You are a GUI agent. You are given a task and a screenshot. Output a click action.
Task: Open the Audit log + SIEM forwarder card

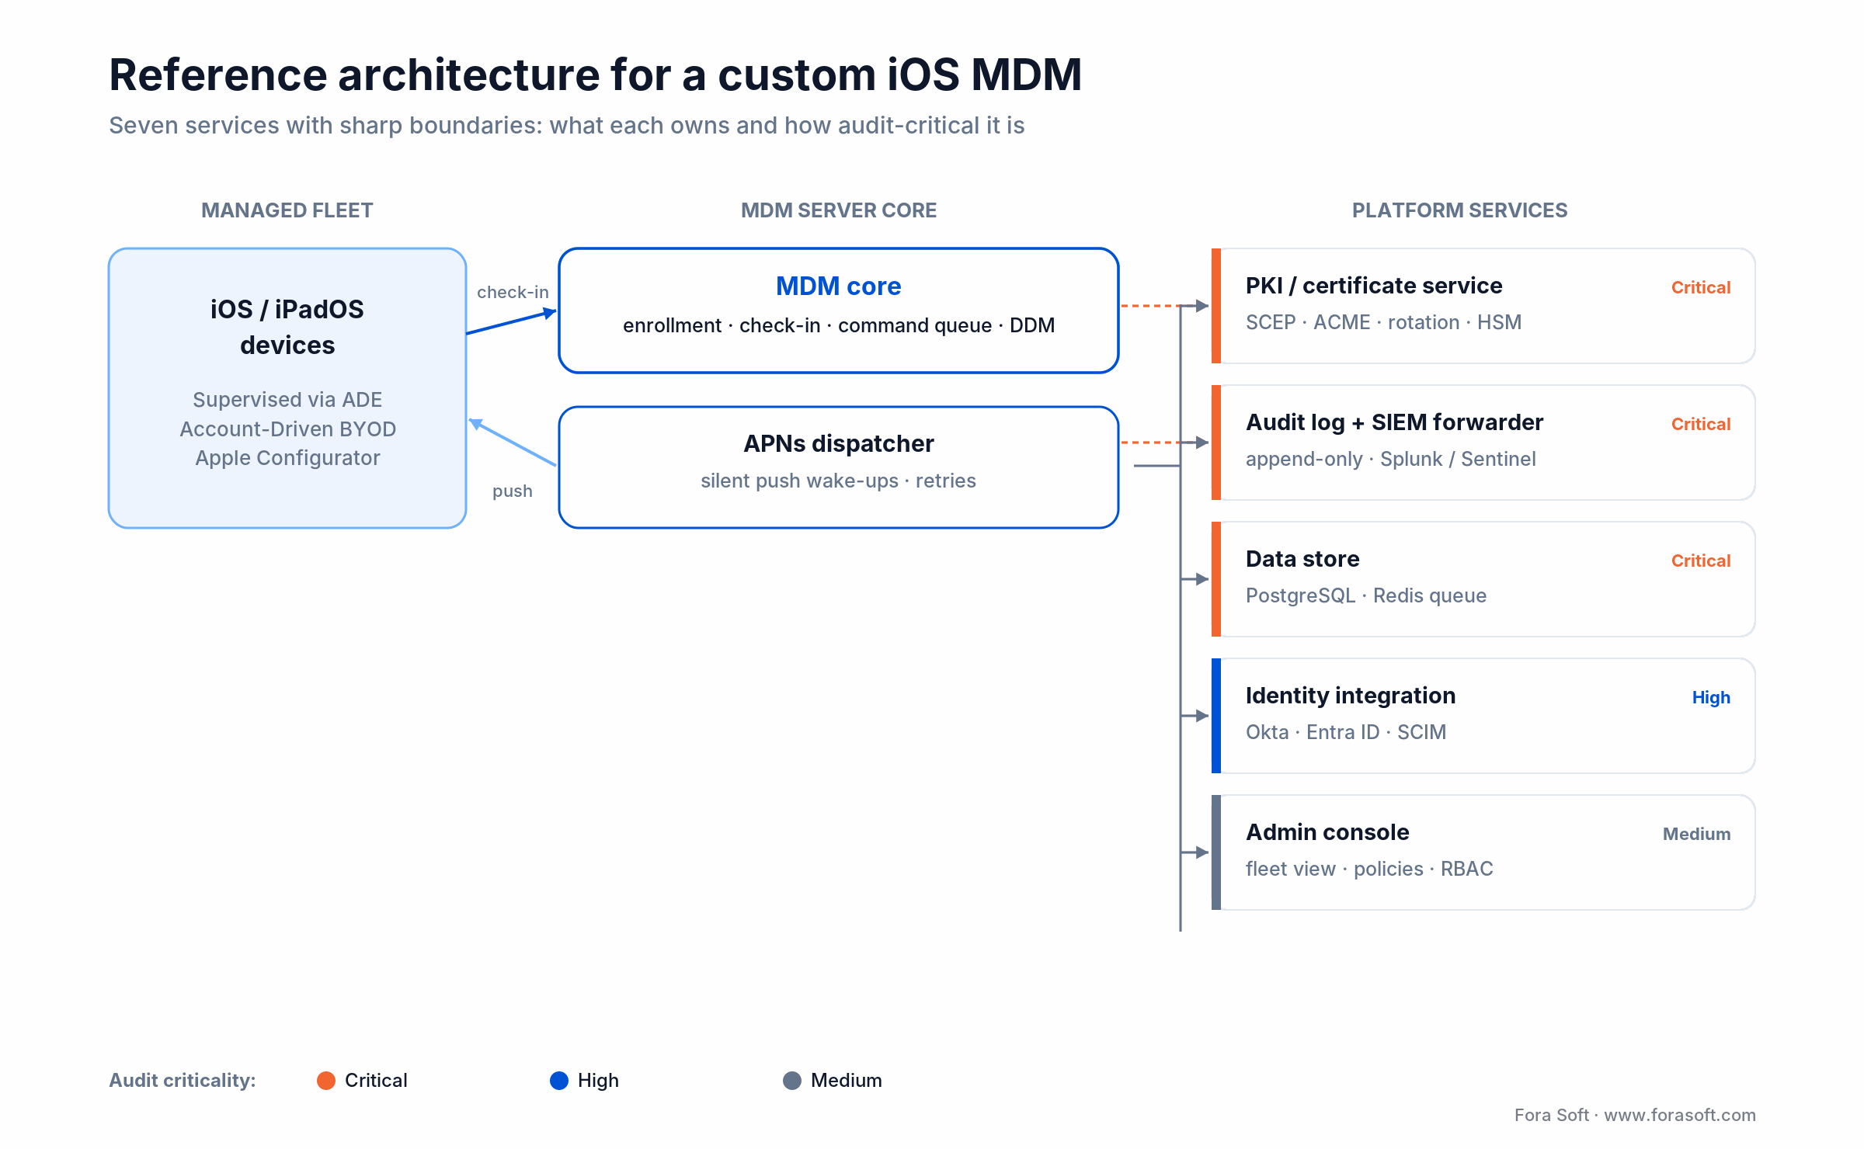1483,443
